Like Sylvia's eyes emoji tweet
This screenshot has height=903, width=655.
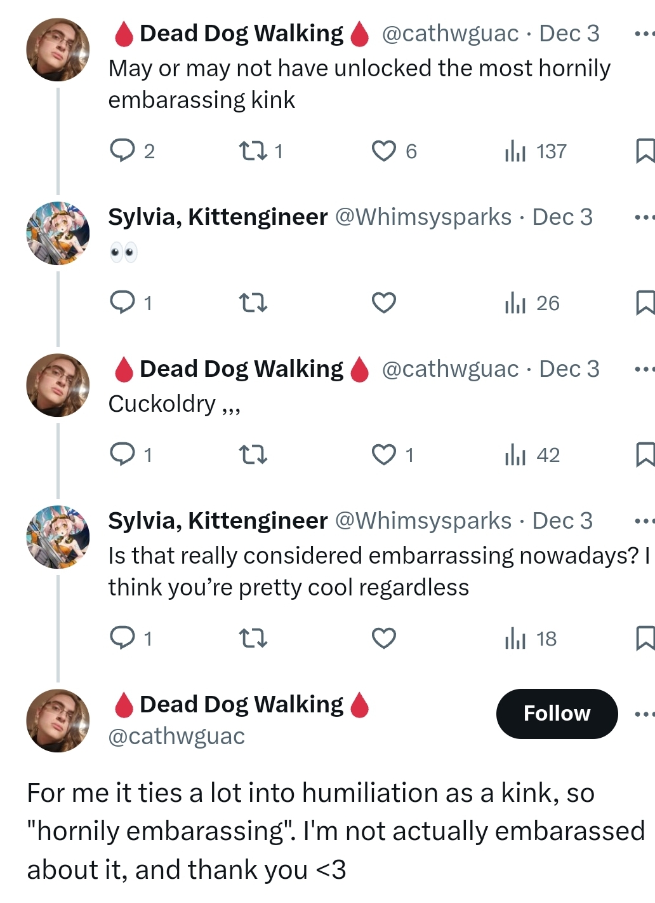point(384,302)
